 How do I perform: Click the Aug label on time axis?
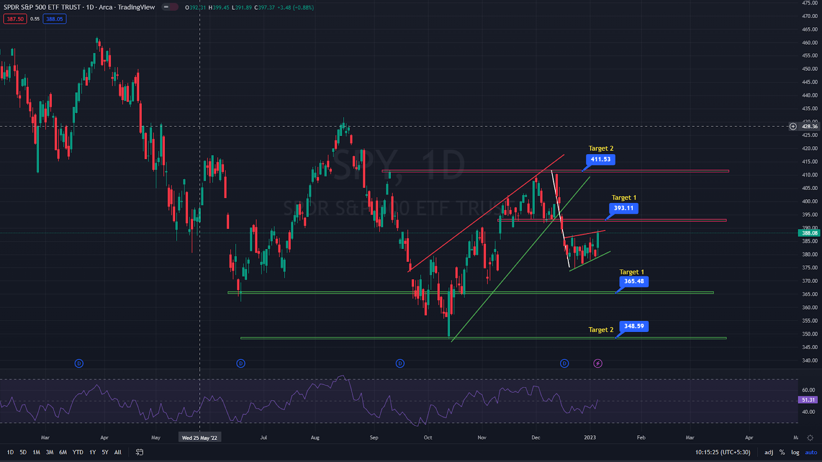[315, 438]
